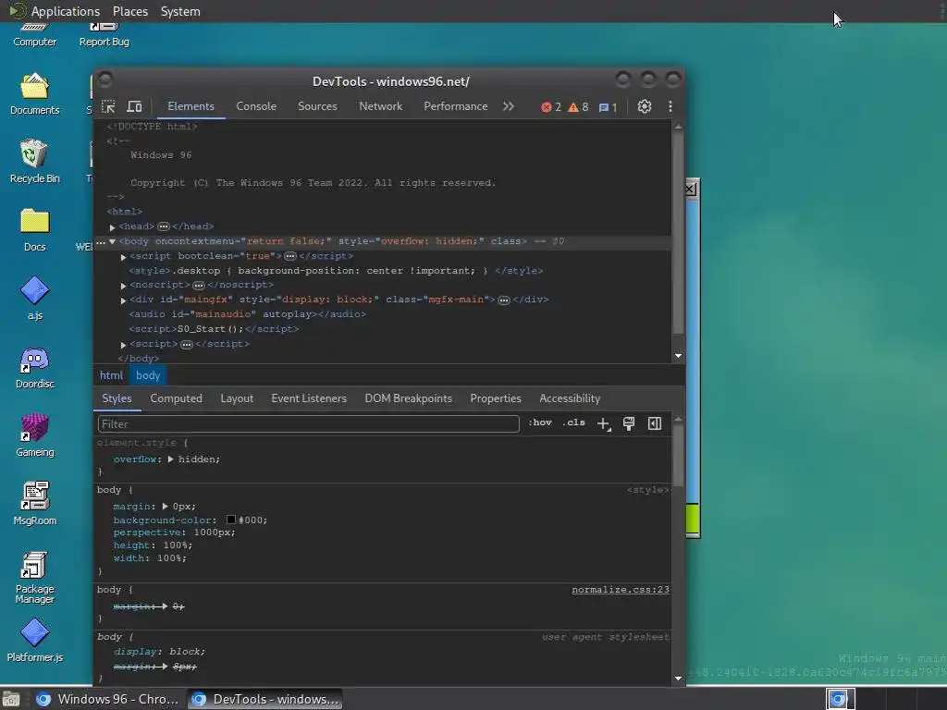Switch to the Performance tab
Image resolution: width=947 pixels, height=710 pixels.
[x=455, y=106]
